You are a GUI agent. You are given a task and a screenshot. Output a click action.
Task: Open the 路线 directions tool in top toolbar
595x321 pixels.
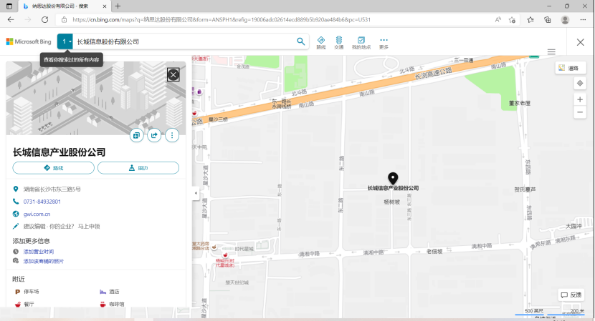[320, 42]
